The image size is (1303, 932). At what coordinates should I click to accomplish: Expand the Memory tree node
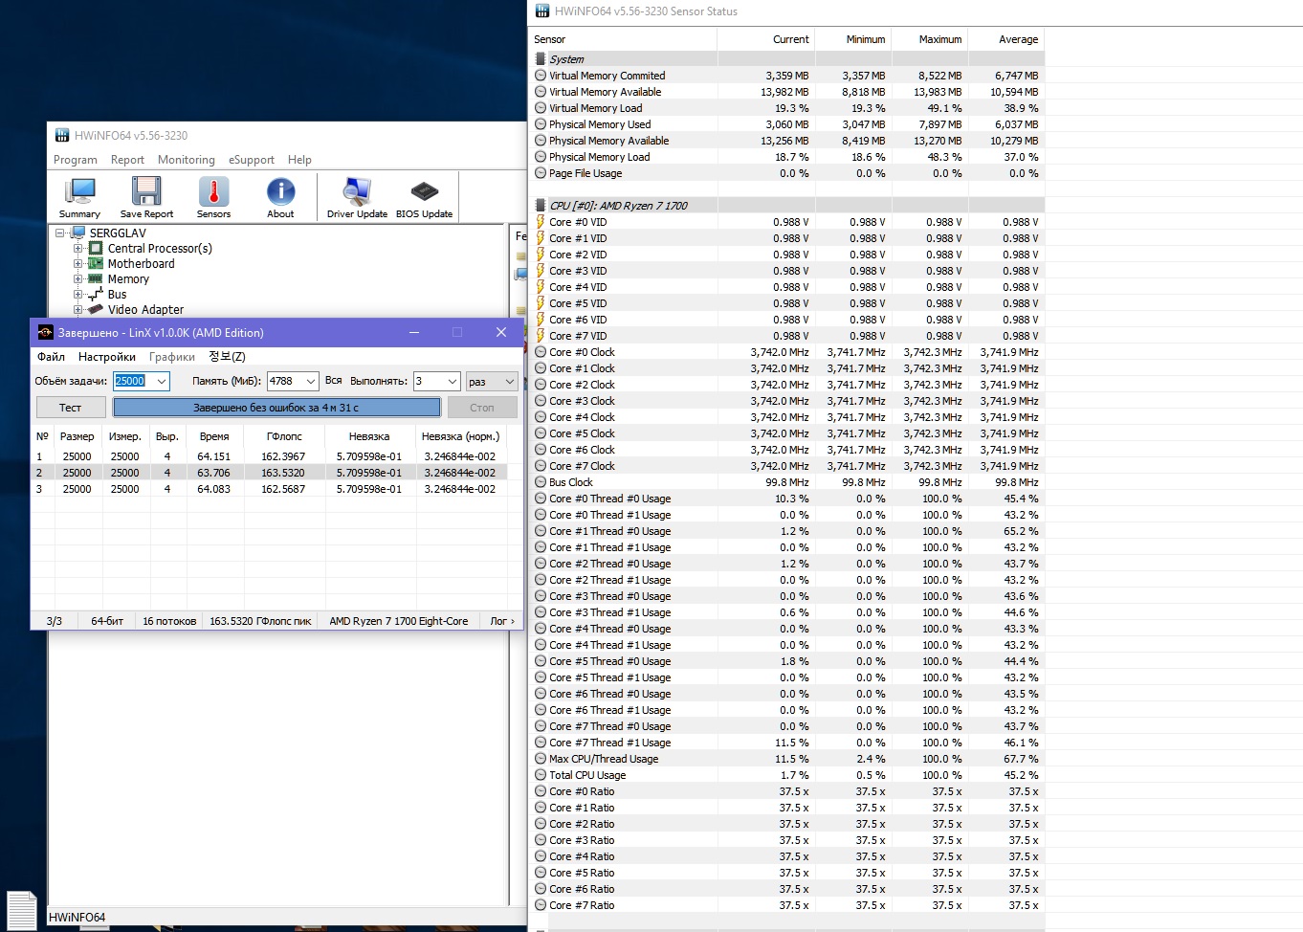(x=78, y=278)
